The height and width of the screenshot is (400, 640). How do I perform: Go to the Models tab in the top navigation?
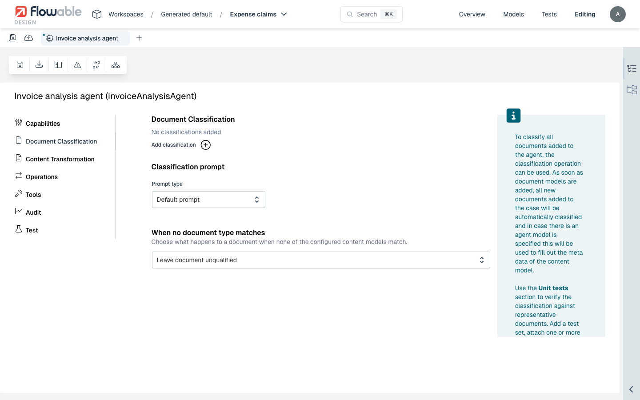pyautogui.click(x=513, y=14)
